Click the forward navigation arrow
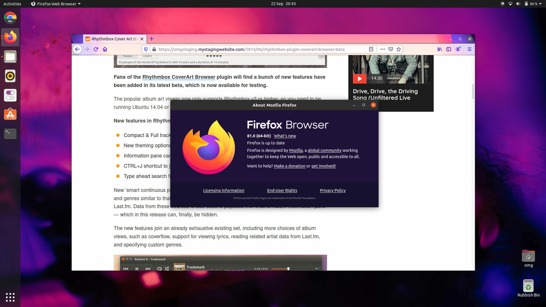Viewport: 546px width, 307px height. pos(87,49)
